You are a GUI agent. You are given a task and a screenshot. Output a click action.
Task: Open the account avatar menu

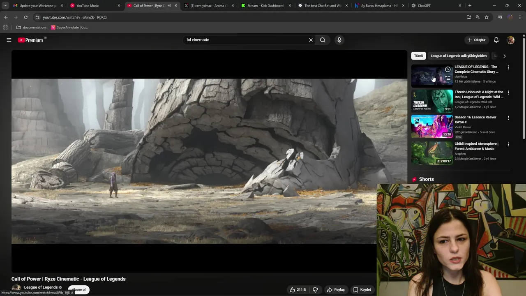(x=510, y=40)
